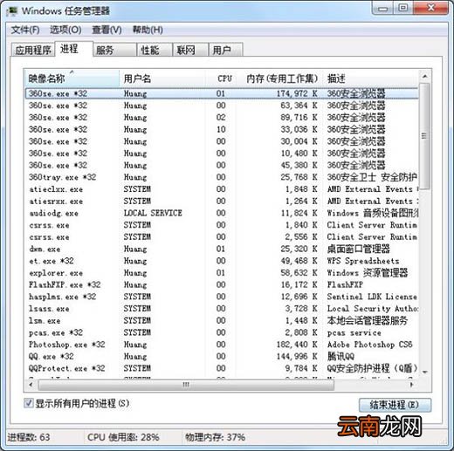Click the vertical scrollbar thumb

click(x=424, y=136)
